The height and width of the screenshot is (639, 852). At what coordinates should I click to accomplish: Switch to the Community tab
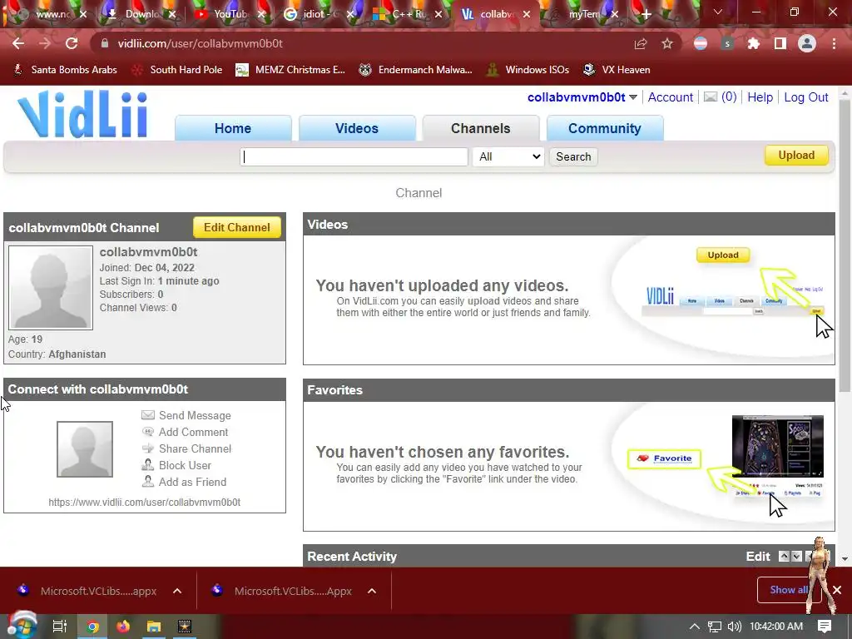coord(605,128)
